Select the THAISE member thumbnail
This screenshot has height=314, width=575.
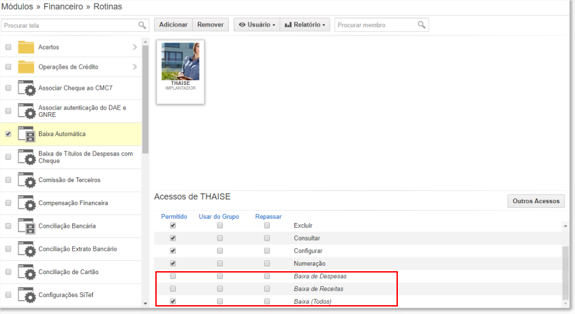(x=180, y=72)
